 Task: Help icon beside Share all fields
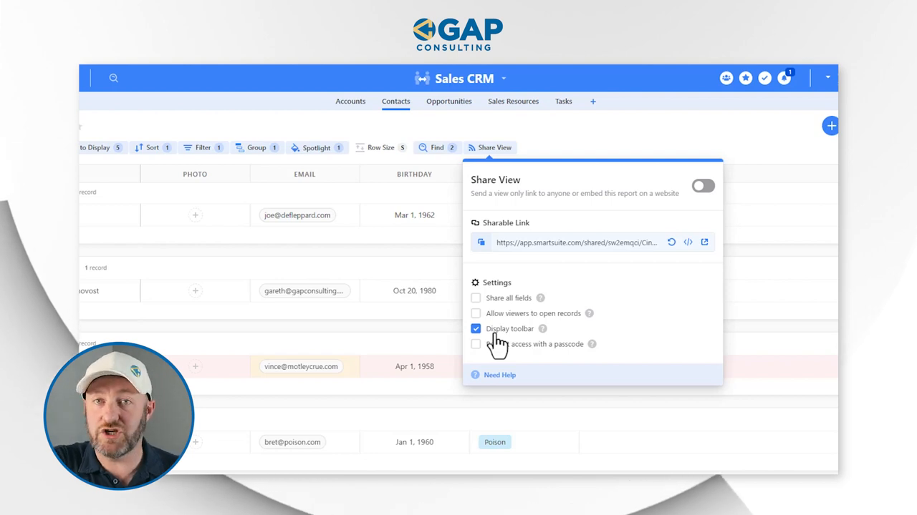[541, 298]
